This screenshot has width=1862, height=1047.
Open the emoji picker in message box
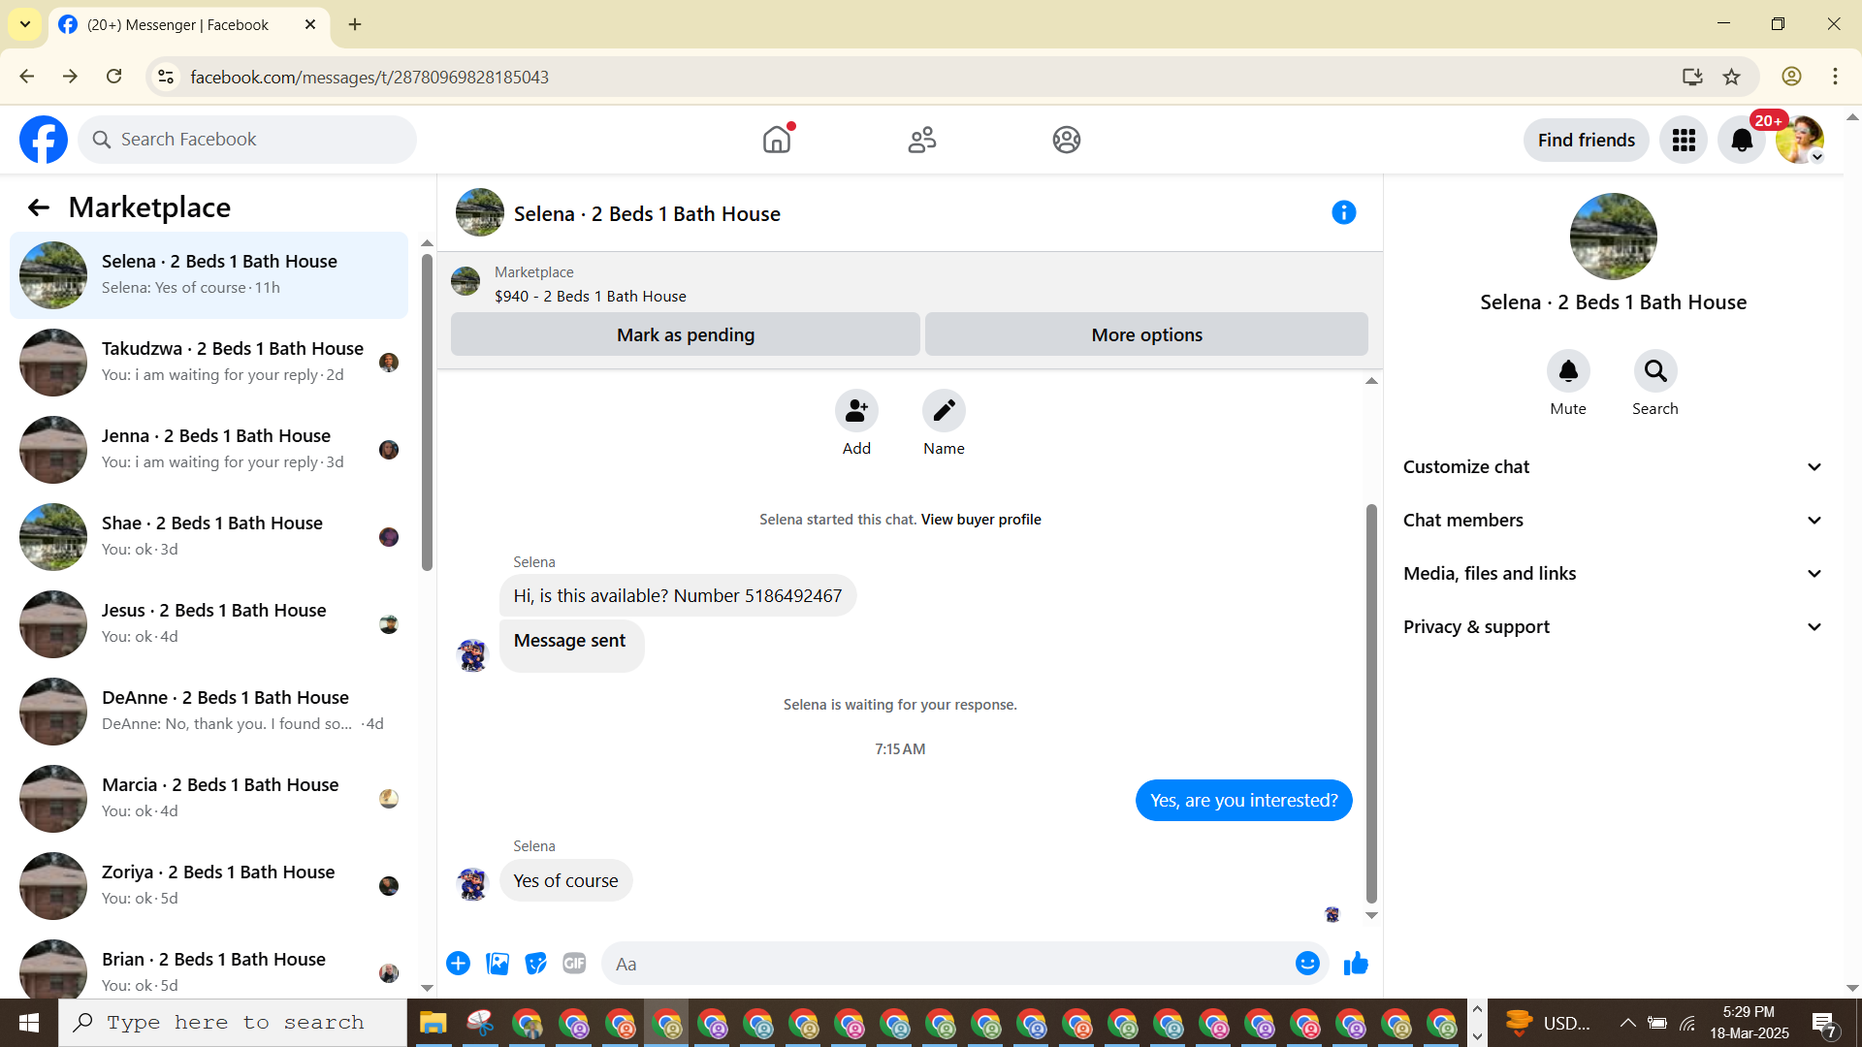[1307, 964]
